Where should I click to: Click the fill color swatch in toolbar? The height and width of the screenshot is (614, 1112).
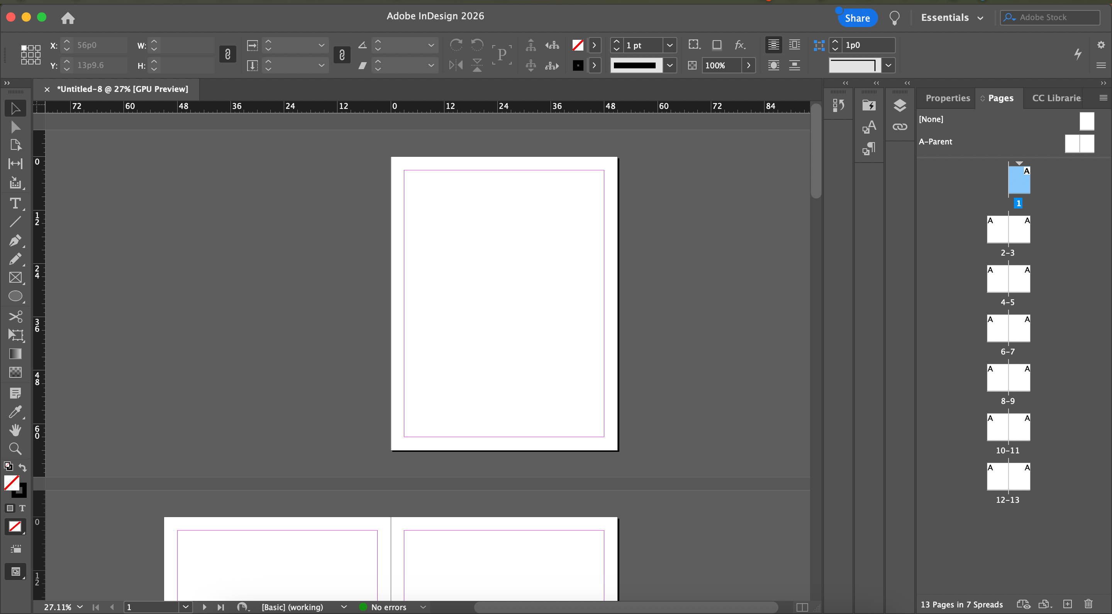(11, 483)
